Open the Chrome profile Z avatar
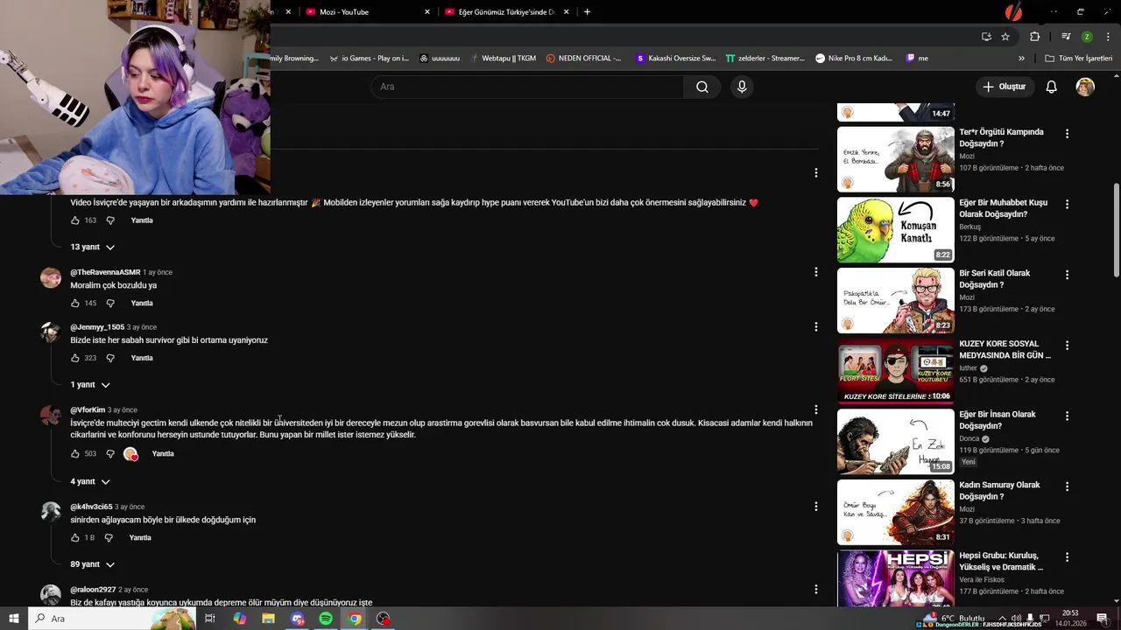The height and width of the screenshot is (630, 1121). (x=1087, y=37)
